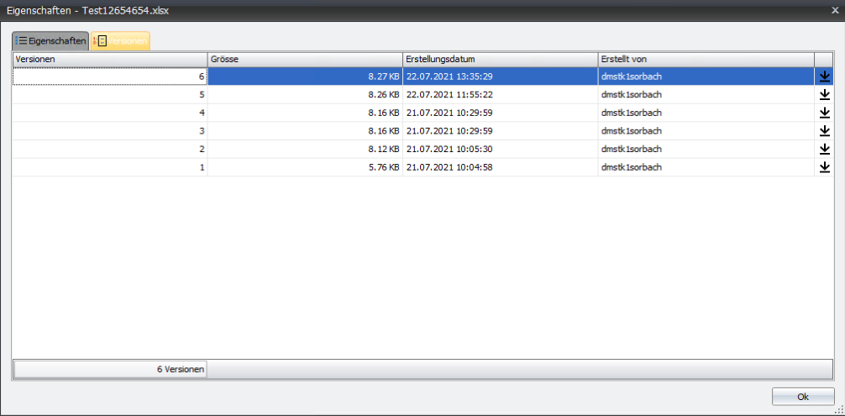Sort by the Erstellt von column header
Screen dimensions: 845x416
click(x=706, y=58)
